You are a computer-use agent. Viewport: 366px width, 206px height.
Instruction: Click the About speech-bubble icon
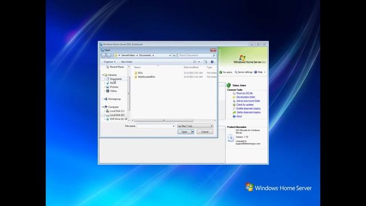click(x=234, y=116)
